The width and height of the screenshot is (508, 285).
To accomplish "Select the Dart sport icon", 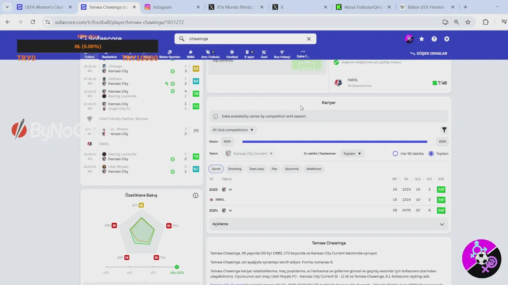I will coord(264,54).
